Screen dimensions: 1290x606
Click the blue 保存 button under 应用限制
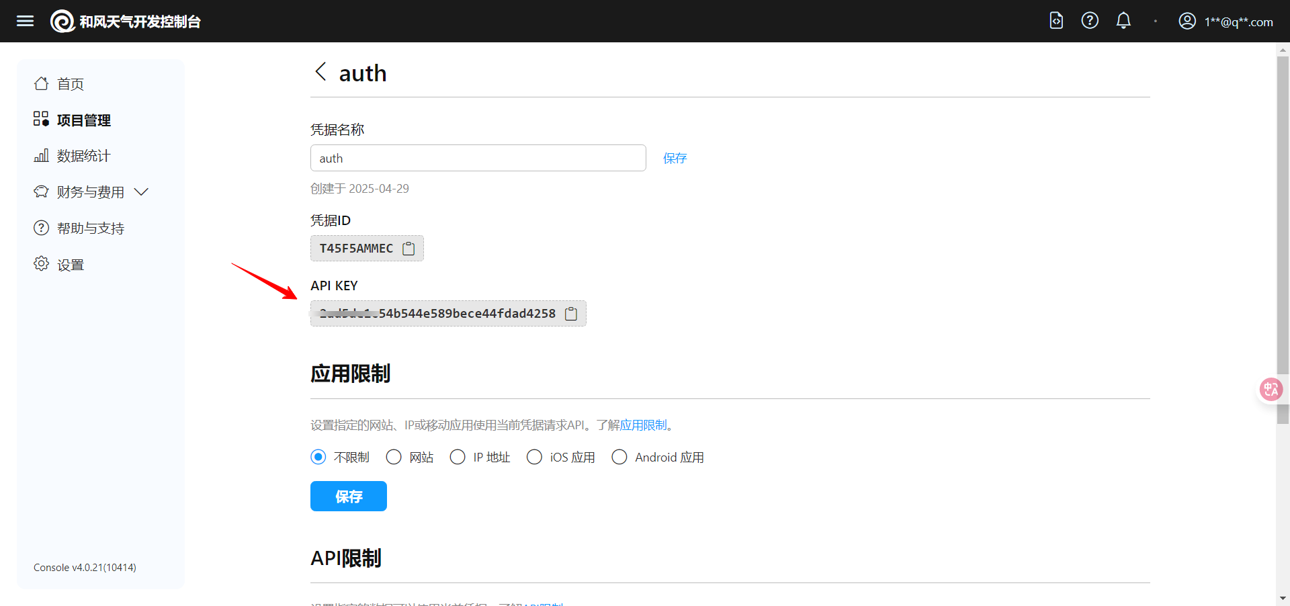click(348, 496)
